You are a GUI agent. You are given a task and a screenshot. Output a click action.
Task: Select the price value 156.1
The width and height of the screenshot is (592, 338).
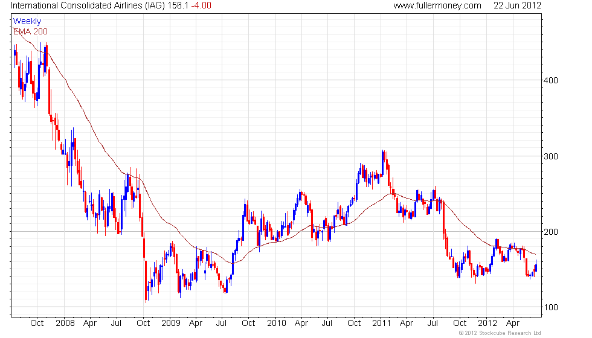click(178, 5)
